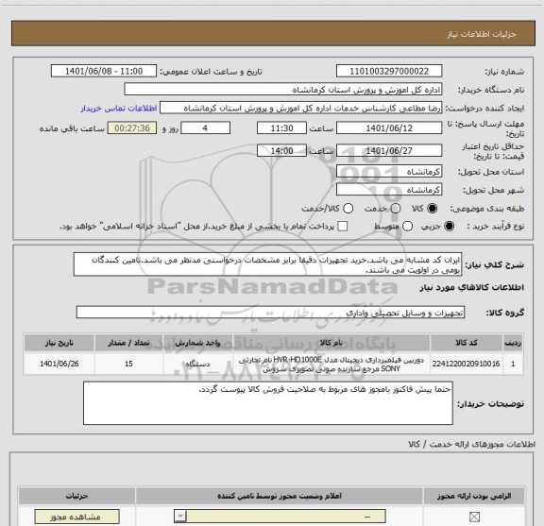544x526 pixels.
Task: Select the 1401/06/12 response deadline field
Action: click(389, 128)
